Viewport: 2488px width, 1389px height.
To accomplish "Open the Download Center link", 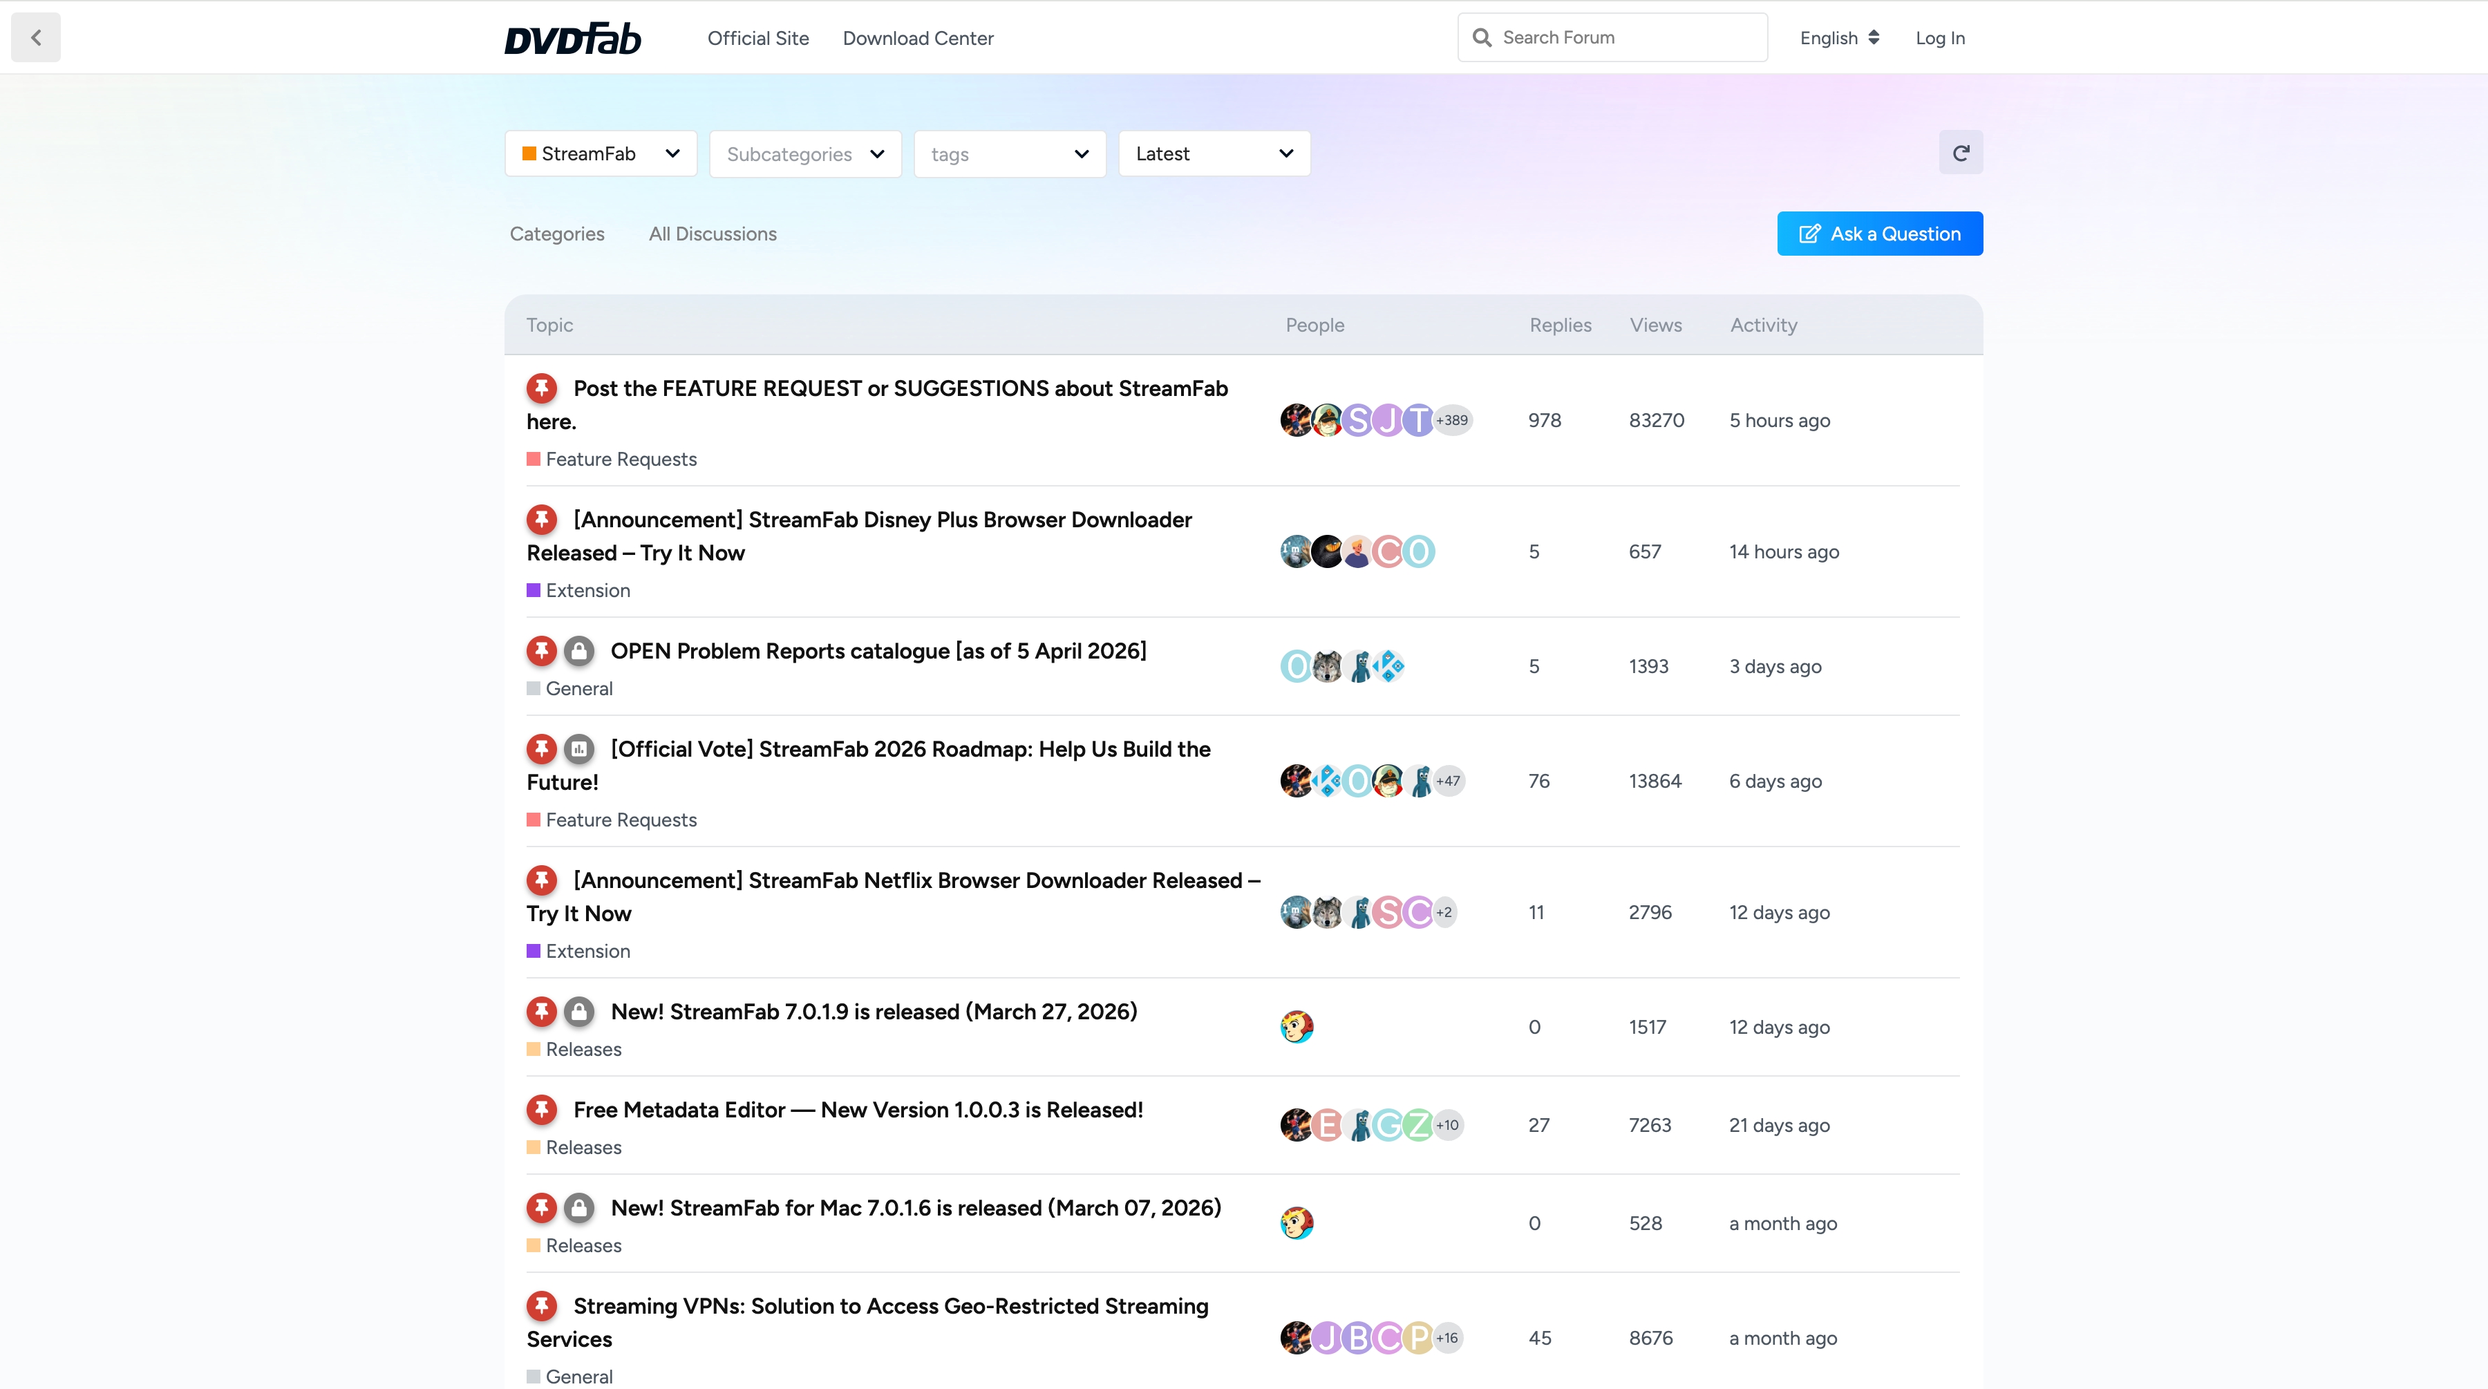I will (x=918, y=39).
